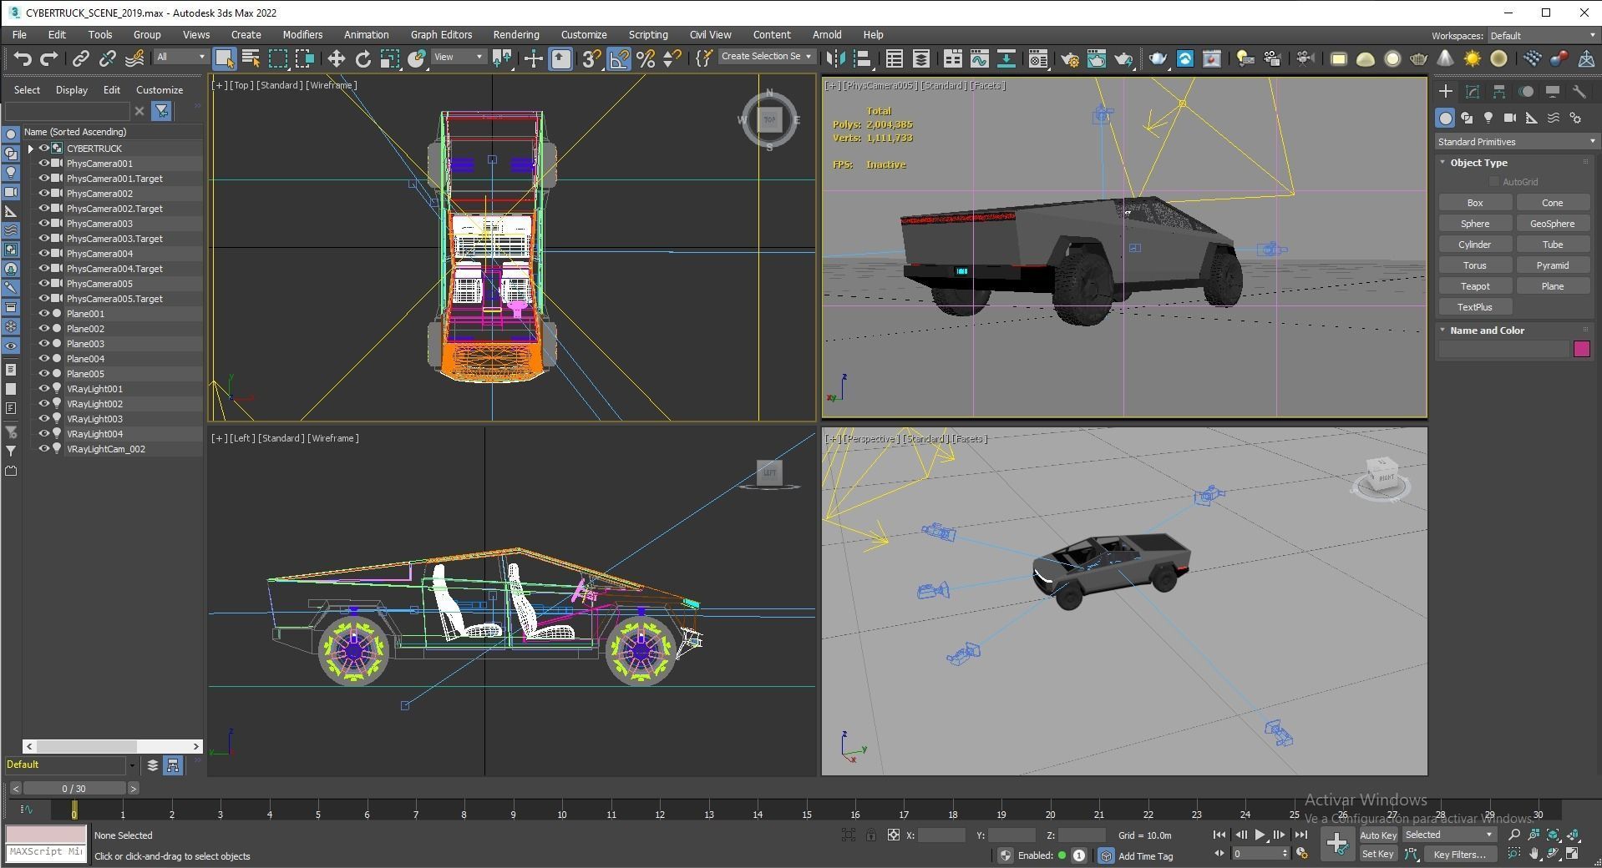
Task: Open the Modify panel tab
Action: click(1473, 92)
